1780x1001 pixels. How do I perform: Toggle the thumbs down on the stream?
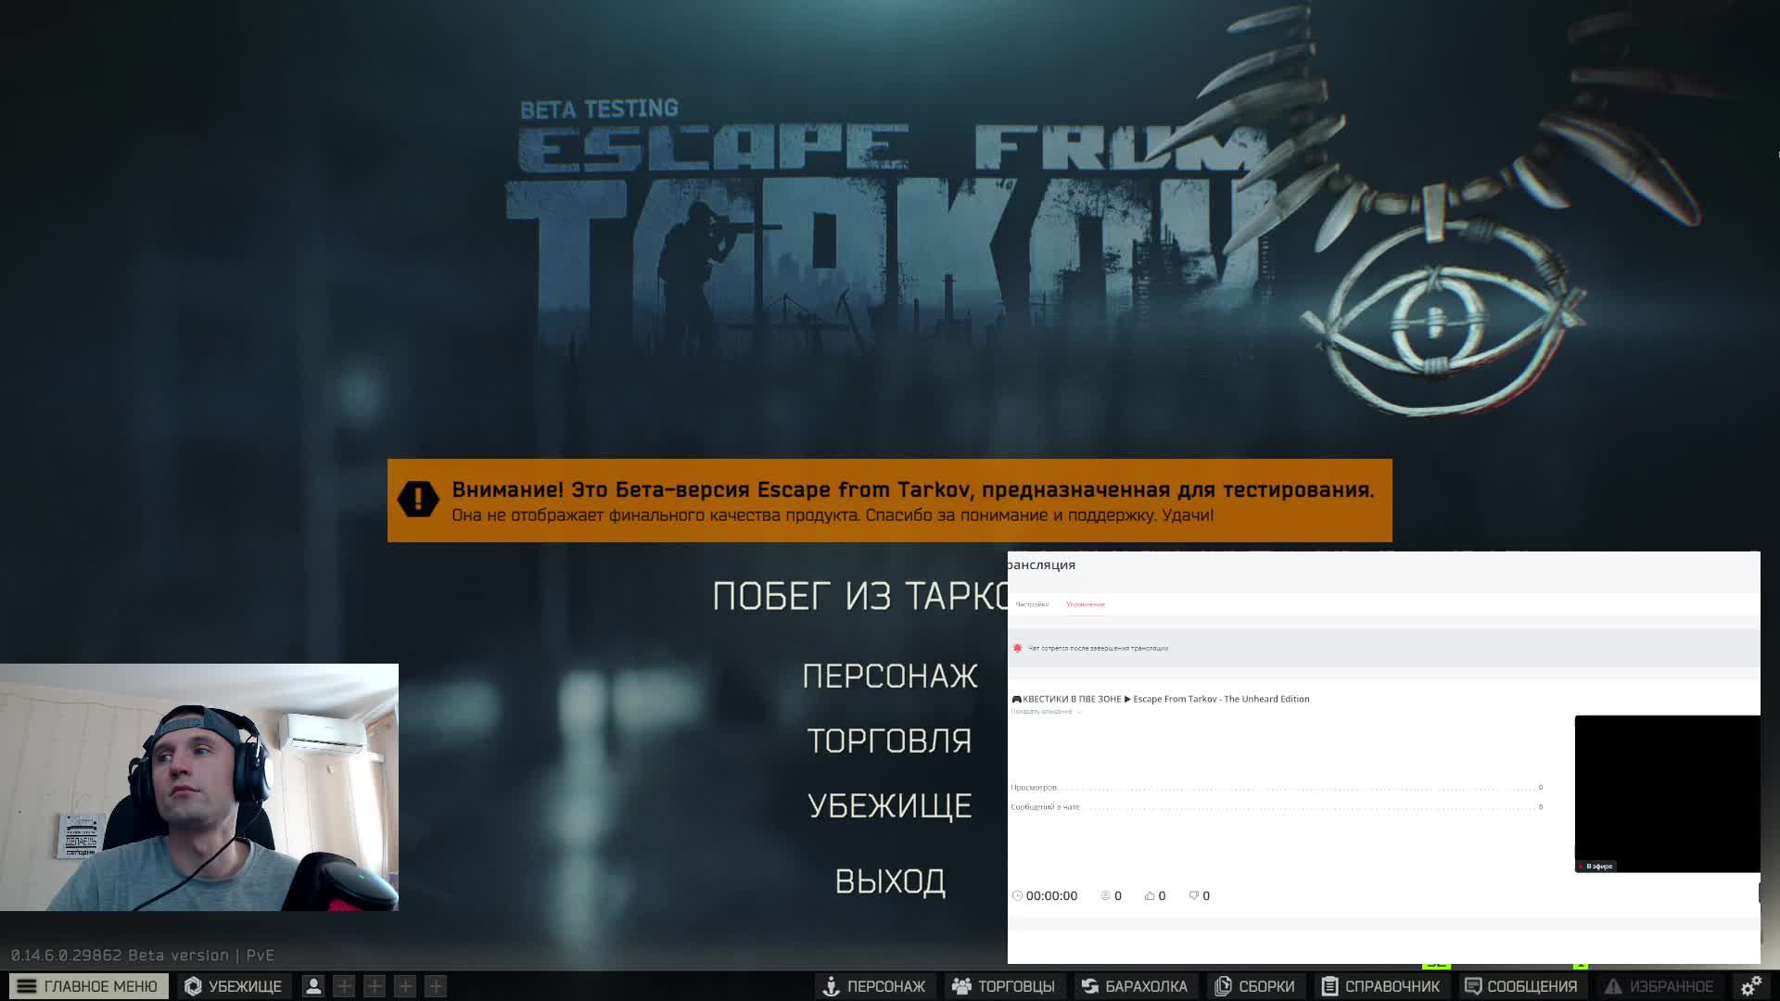1192,895
